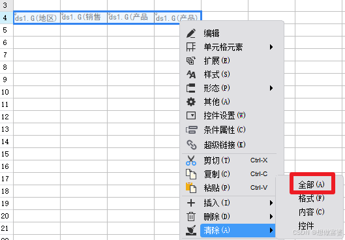This screenshot has height=240, width=345.
Task: Select 内容(C) in clear submenu
Action: pos(312,212)
